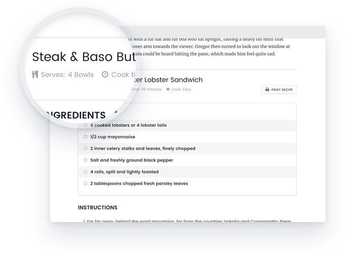Select the Serves: 4 Bowls text
This screenshot has width=346, height=255.
pos(67,75)
